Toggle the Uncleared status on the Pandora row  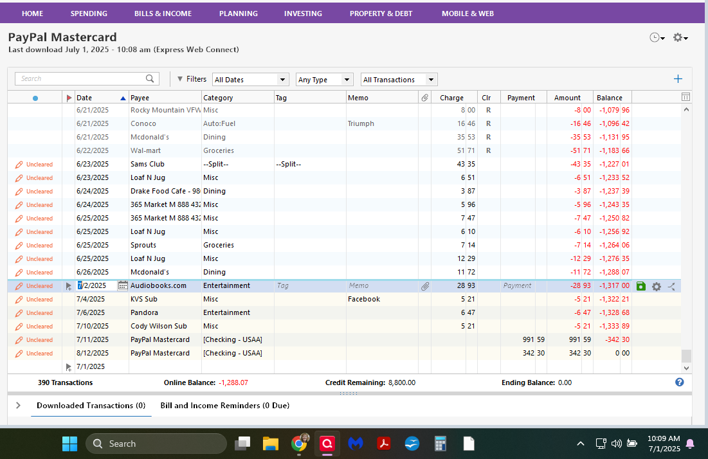(x=35, y=313)
